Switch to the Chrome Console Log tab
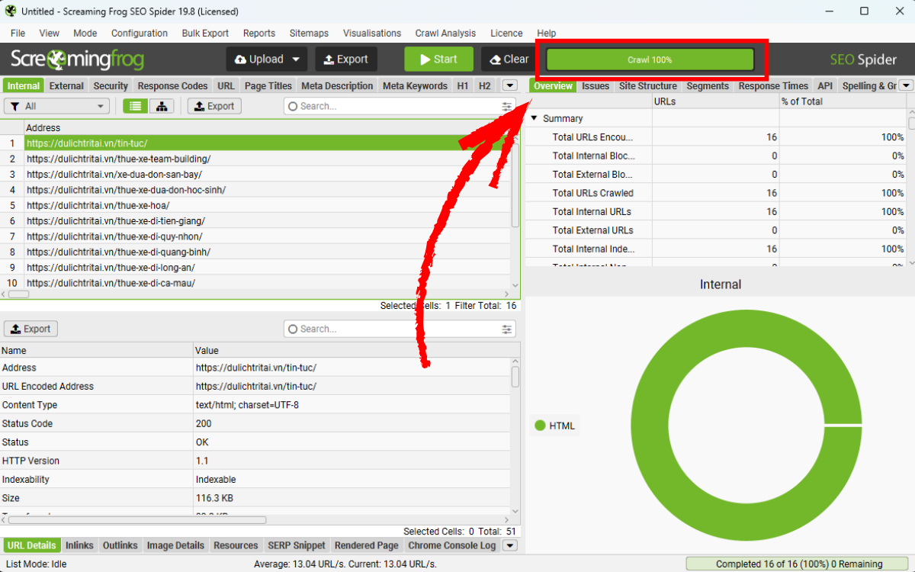 click(x=451, y=545)
